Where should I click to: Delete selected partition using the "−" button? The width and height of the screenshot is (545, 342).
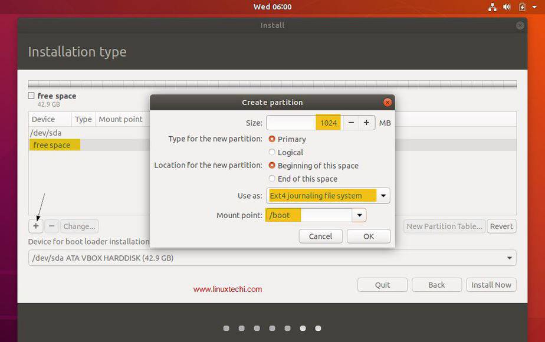point(51,226)
